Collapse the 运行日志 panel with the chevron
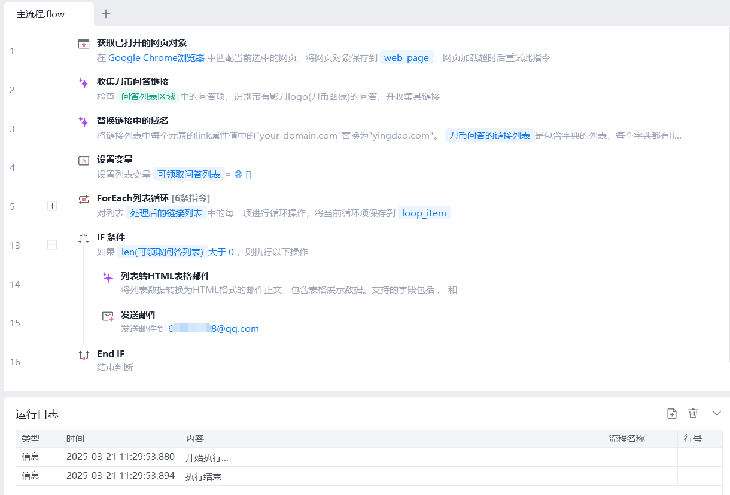 point(717,413)
